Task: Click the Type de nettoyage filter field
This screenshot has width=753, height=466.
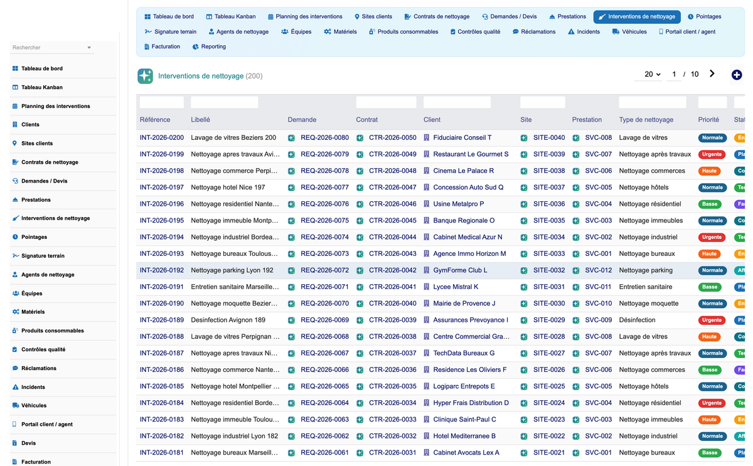Action: coord(653,102)
